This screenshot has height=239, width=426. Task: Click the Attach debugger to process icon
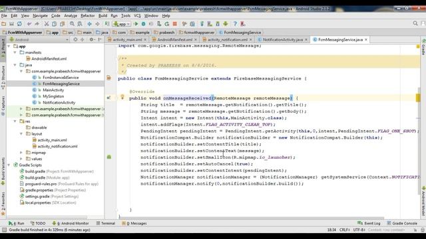pos(159,24)
